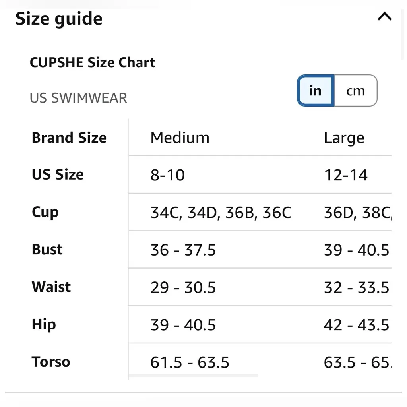Click Medium waist value 29 - 30.5
This screenshot has width=407, height=407.
tap(183, 287)
